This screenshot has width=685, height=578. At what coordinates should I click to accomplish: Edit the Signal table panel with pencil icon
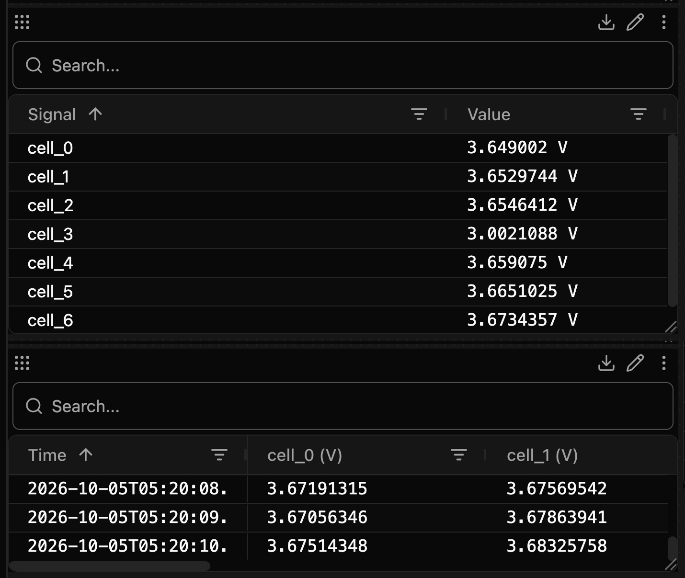click(635, 22)
